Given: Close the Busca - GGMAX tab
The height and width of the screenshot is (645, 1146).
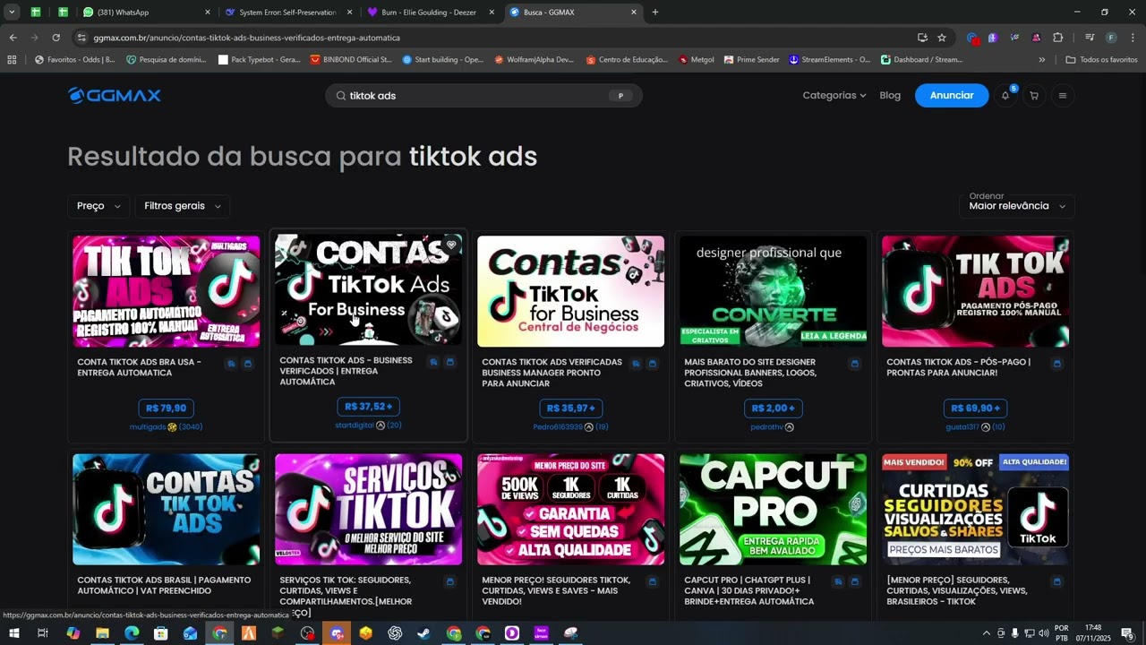Looking at the screenshot, I should point(634,13).
